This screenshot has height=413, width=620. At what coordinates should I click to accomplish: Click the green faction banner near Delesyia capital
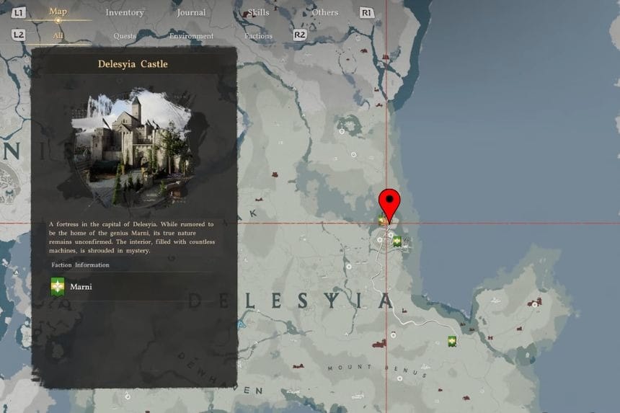pos(397,241)
